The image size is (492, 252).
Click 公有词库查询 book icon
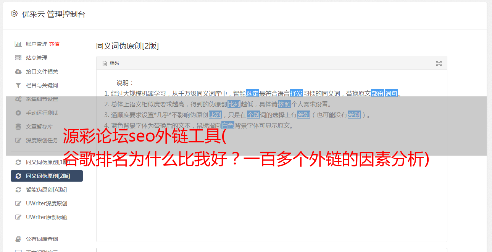pyautogui.click(x=18, y=239)
